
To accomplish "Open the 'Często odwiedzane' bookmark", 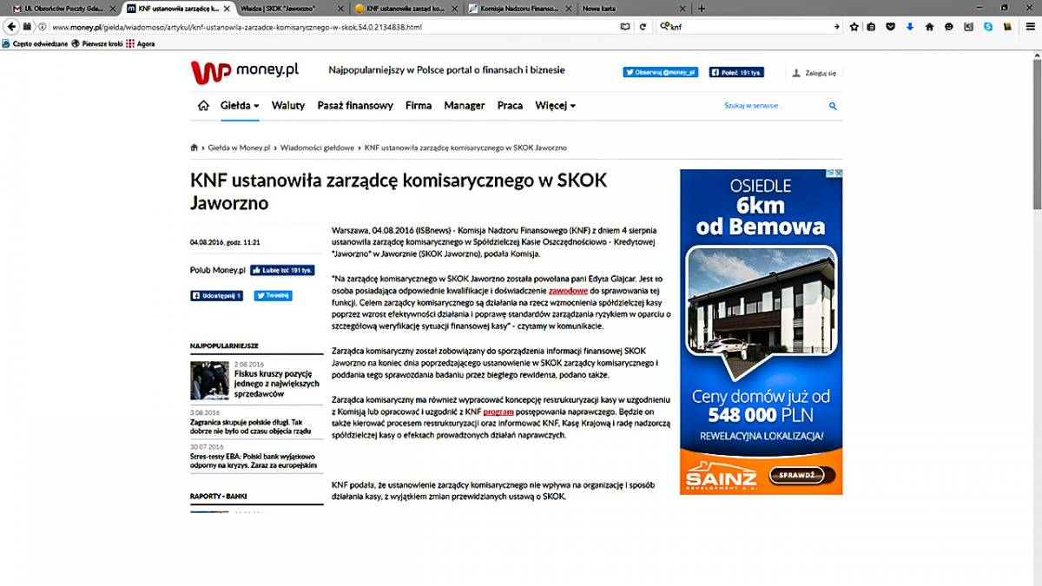I will pyautogui.click(x=34, y=43).
